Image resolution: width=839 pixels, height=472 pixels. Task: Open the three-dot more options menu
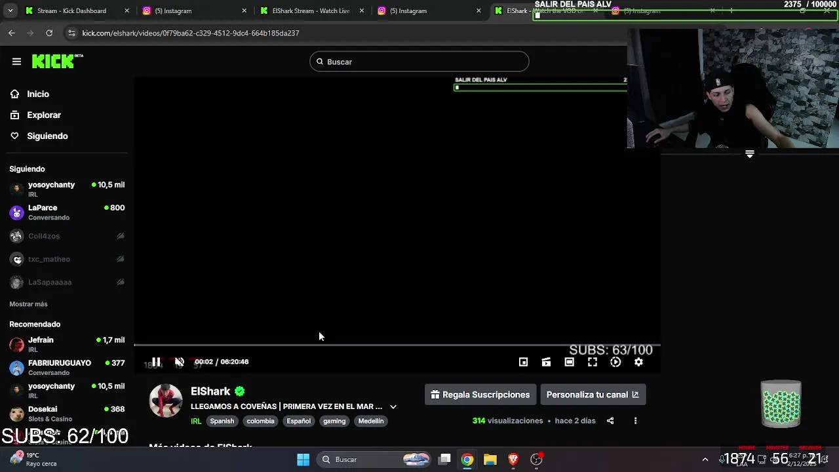(635, 421)
